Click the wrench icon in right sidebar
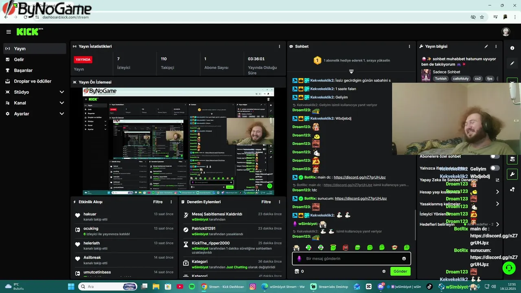This screenshot has height=293, width=521. [x=512, y=174]
